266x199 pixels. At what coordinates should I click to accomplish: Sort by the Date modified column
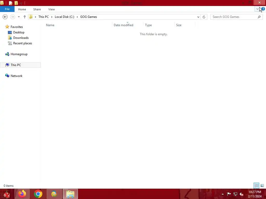pyautogui.click(x=128, y=25)
